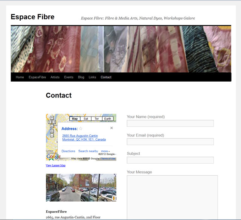Open the Links page

coord(92,77)
